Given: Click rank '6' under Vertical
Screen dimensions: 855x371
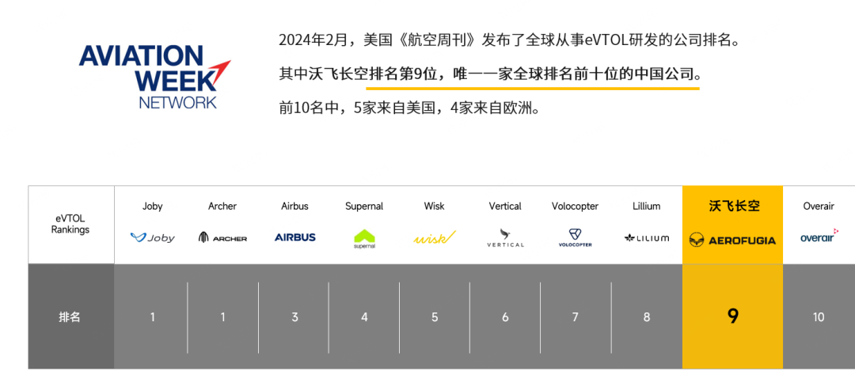Looking at the screenshot, I should tap(505, 317).
